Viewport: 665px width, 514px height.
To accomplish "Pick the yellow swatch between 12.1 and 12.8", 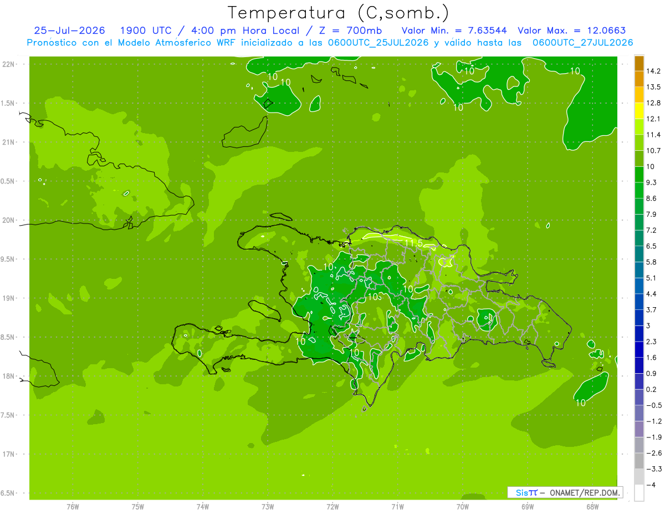I will (x=639, y=111).
